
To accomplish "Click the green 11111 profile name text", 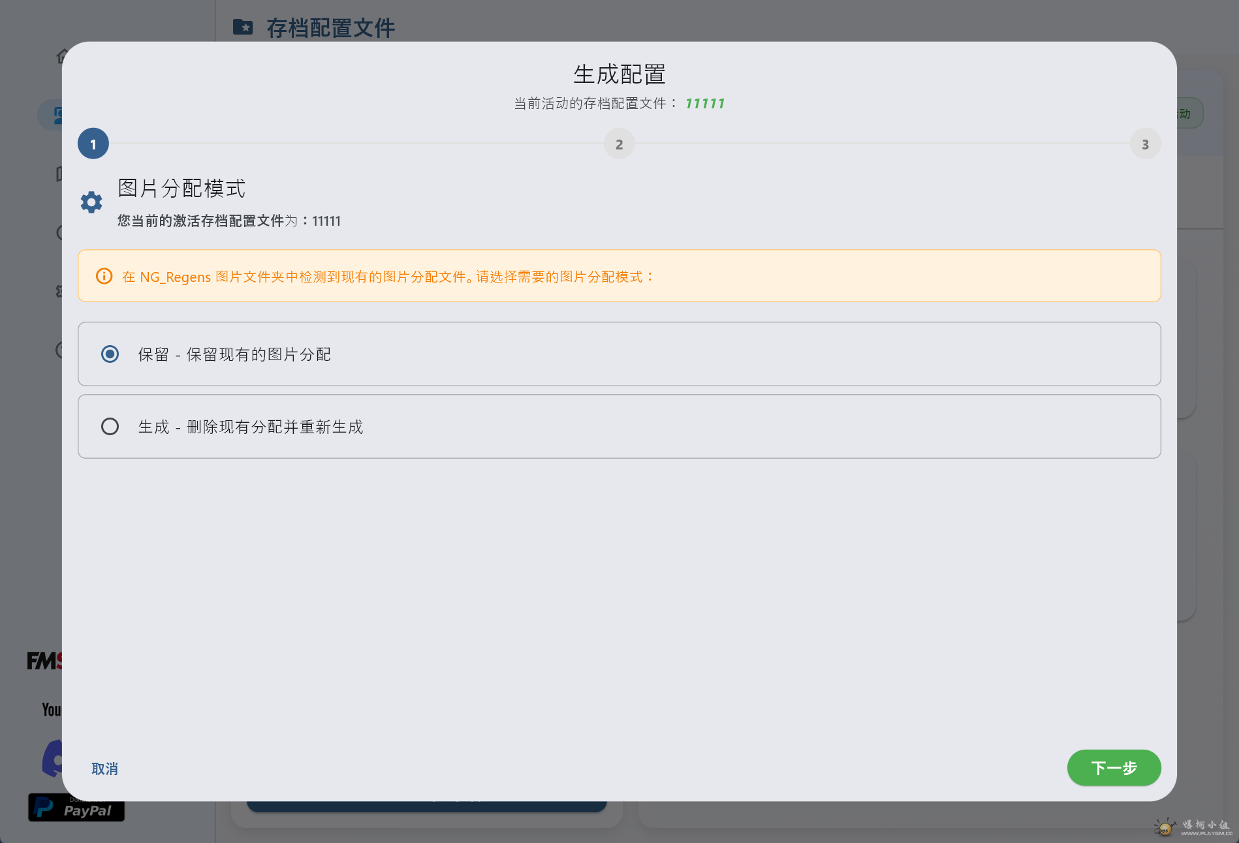I will [x=705, y=103].
